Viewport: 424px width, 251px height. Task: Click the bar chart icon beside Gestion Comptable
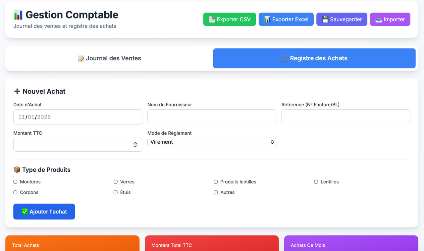click(18, 15)
